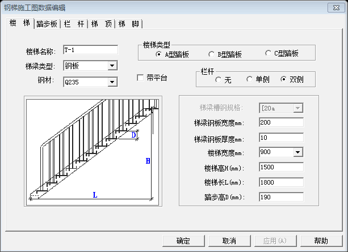Confirm with the 确定 button
This screenshot has width=348, height=252.
183,241
